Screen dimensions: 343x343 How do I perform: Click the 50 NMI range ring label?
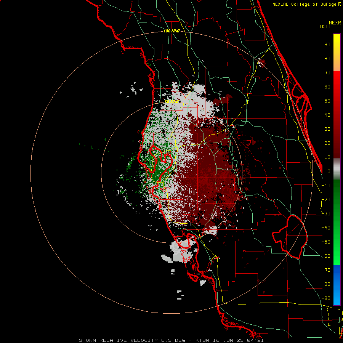171,102
